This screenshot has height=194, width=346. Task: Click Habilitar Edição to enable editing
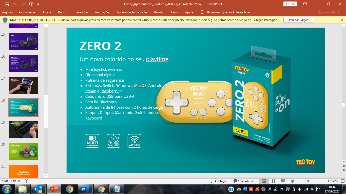[298, 20]
